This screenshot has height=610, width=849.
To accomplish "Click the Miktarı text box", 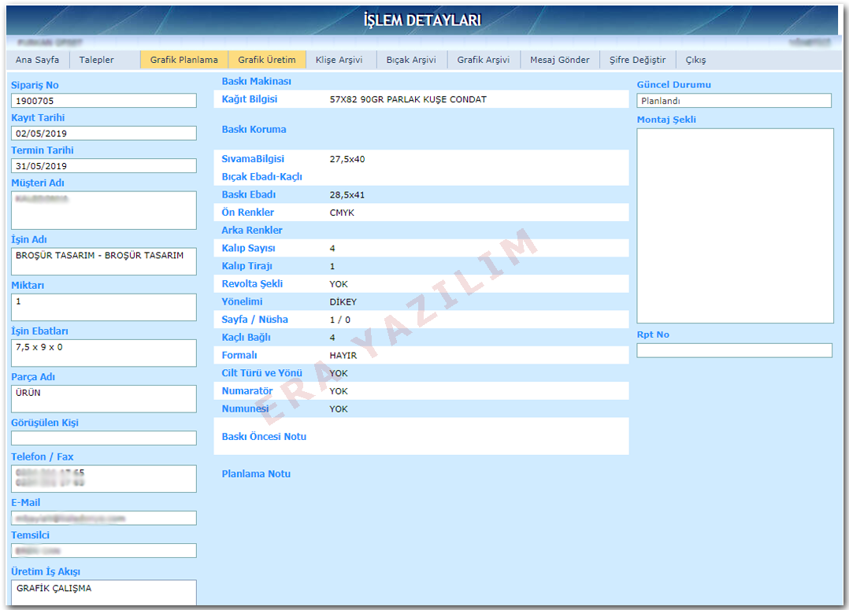I will pos(104,308).
